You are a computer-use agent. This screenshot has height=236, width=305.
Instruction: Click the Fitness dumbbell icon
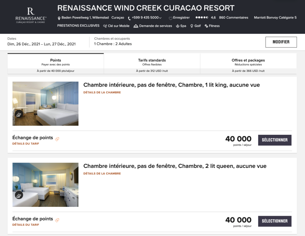[206, 26]
